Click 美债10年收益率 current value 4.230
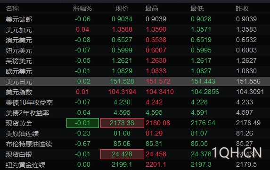Viewport: 270px width, 170px height. coord(122,102)
